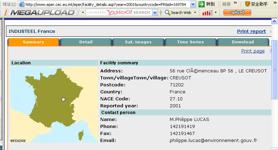Click the fax number 142191467
Viewport: 278px width, 150px height.
tap(182, 134)
